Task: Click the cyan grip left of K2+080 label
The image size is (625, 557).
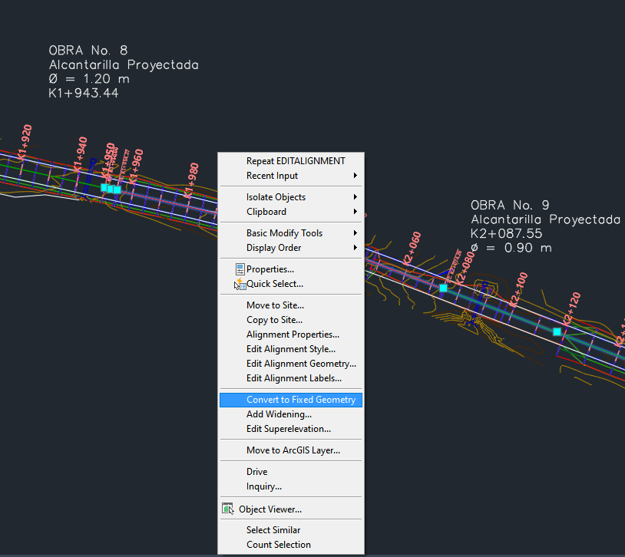Action: [443, 288]
